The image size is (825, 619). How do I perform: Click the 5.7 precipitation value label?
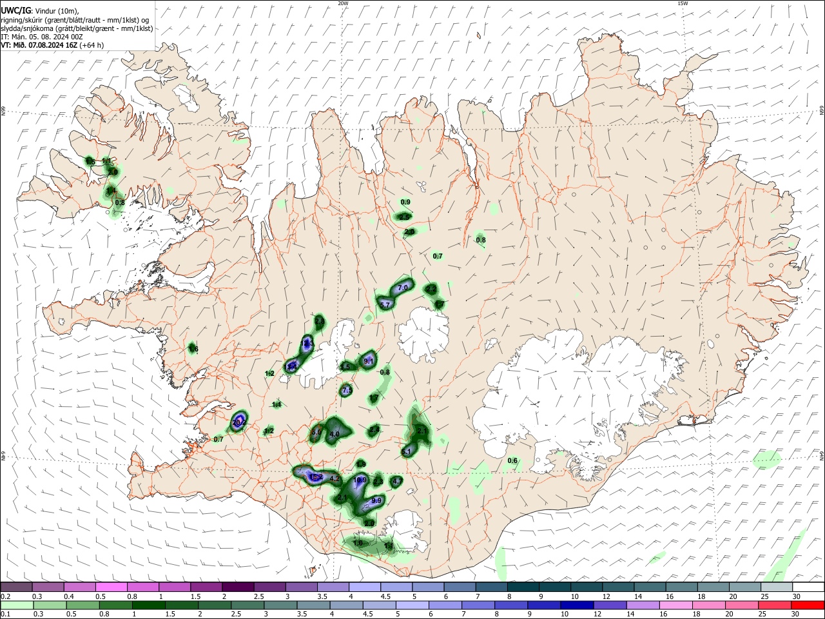point(386,304)
